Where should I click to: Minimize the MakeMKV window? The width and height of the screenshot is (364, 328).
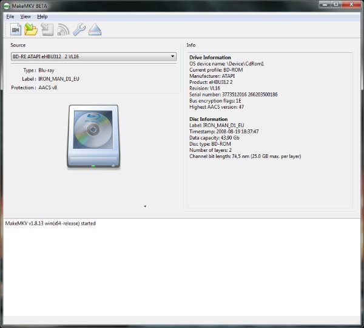pyautogui.click(x=325, y=4)
